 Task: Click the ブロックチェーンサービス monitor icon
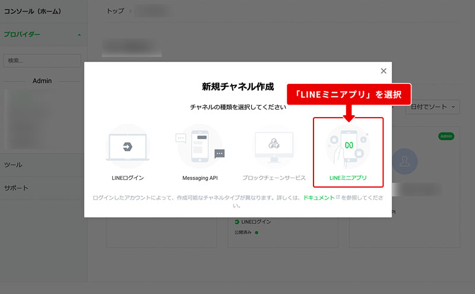(x=274, y=146)
